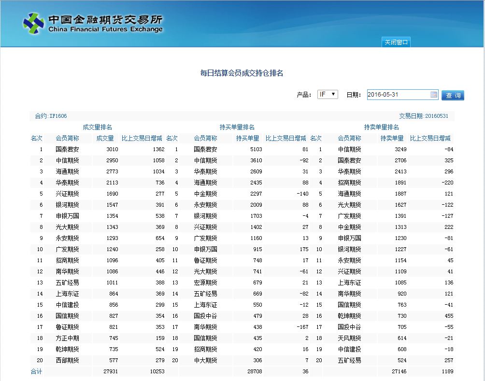Open the 产品 IF dropdown
The width and height of the screenshot is (485, 381).
coord(328,94)
